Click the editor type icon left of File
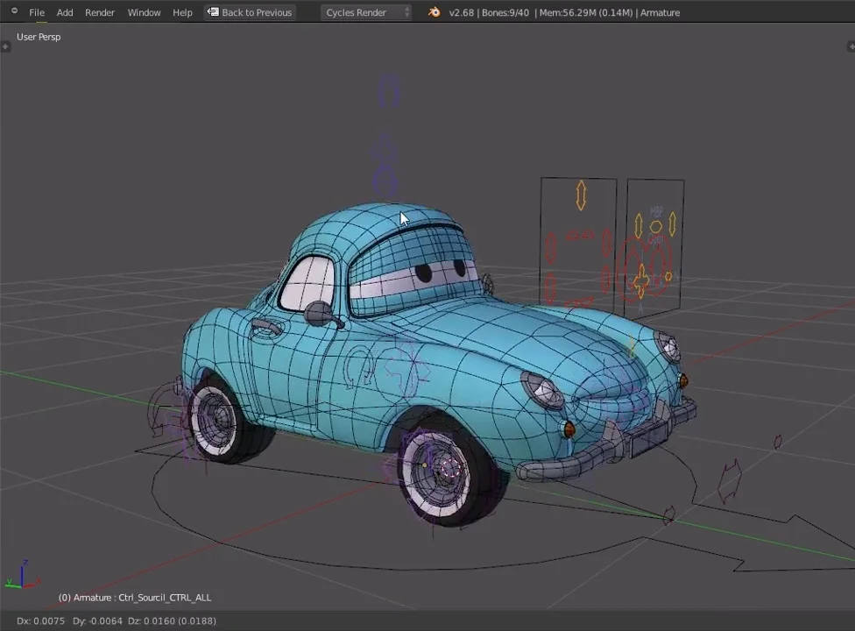The height and width of the screenshot is (631, 855). (x=14, y=11)
